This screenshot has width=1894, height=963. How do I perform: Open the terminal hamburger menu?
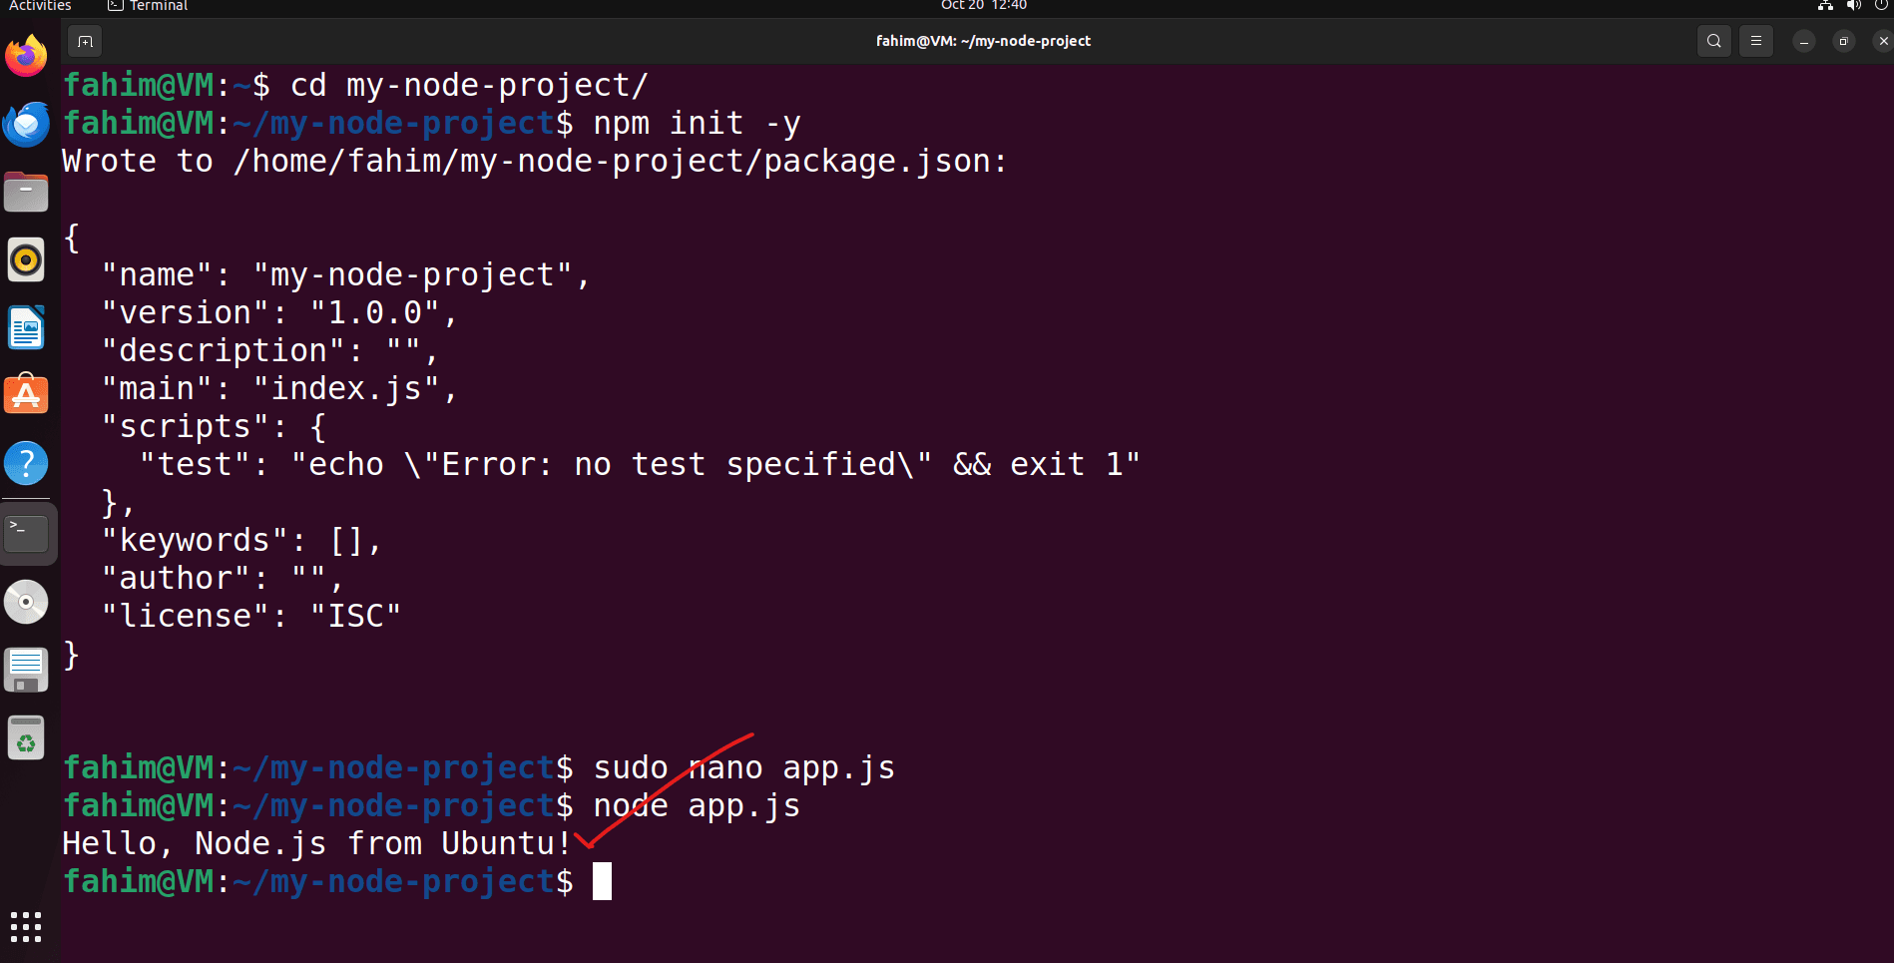[1756, 41]
